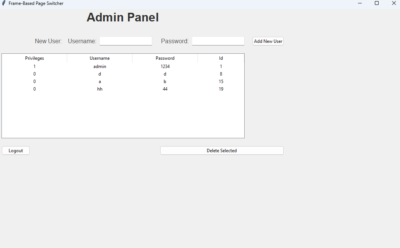Click the feather app icon in title bar
This screenshot has height=248, width=400.
4,3
